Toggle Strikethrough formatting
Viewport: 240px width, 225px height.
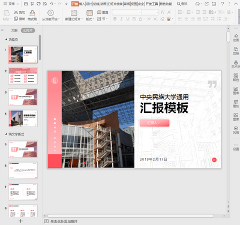[x=134, y=19]
